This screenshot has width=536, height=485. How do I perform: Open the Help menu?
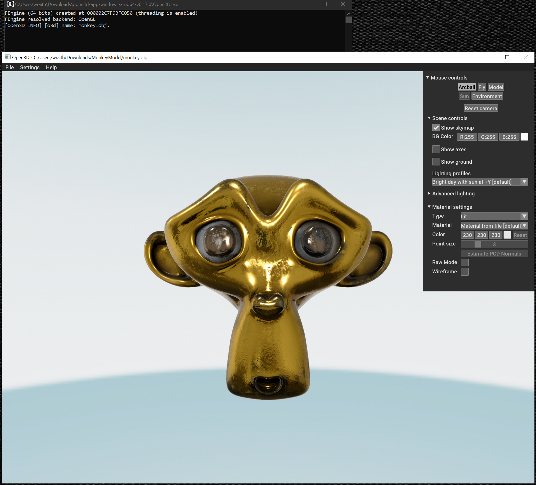(51, 67)
